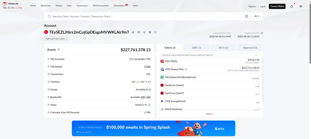311x139 pixels.
Task: Copy the account address icon
Action: pos(133,32)
